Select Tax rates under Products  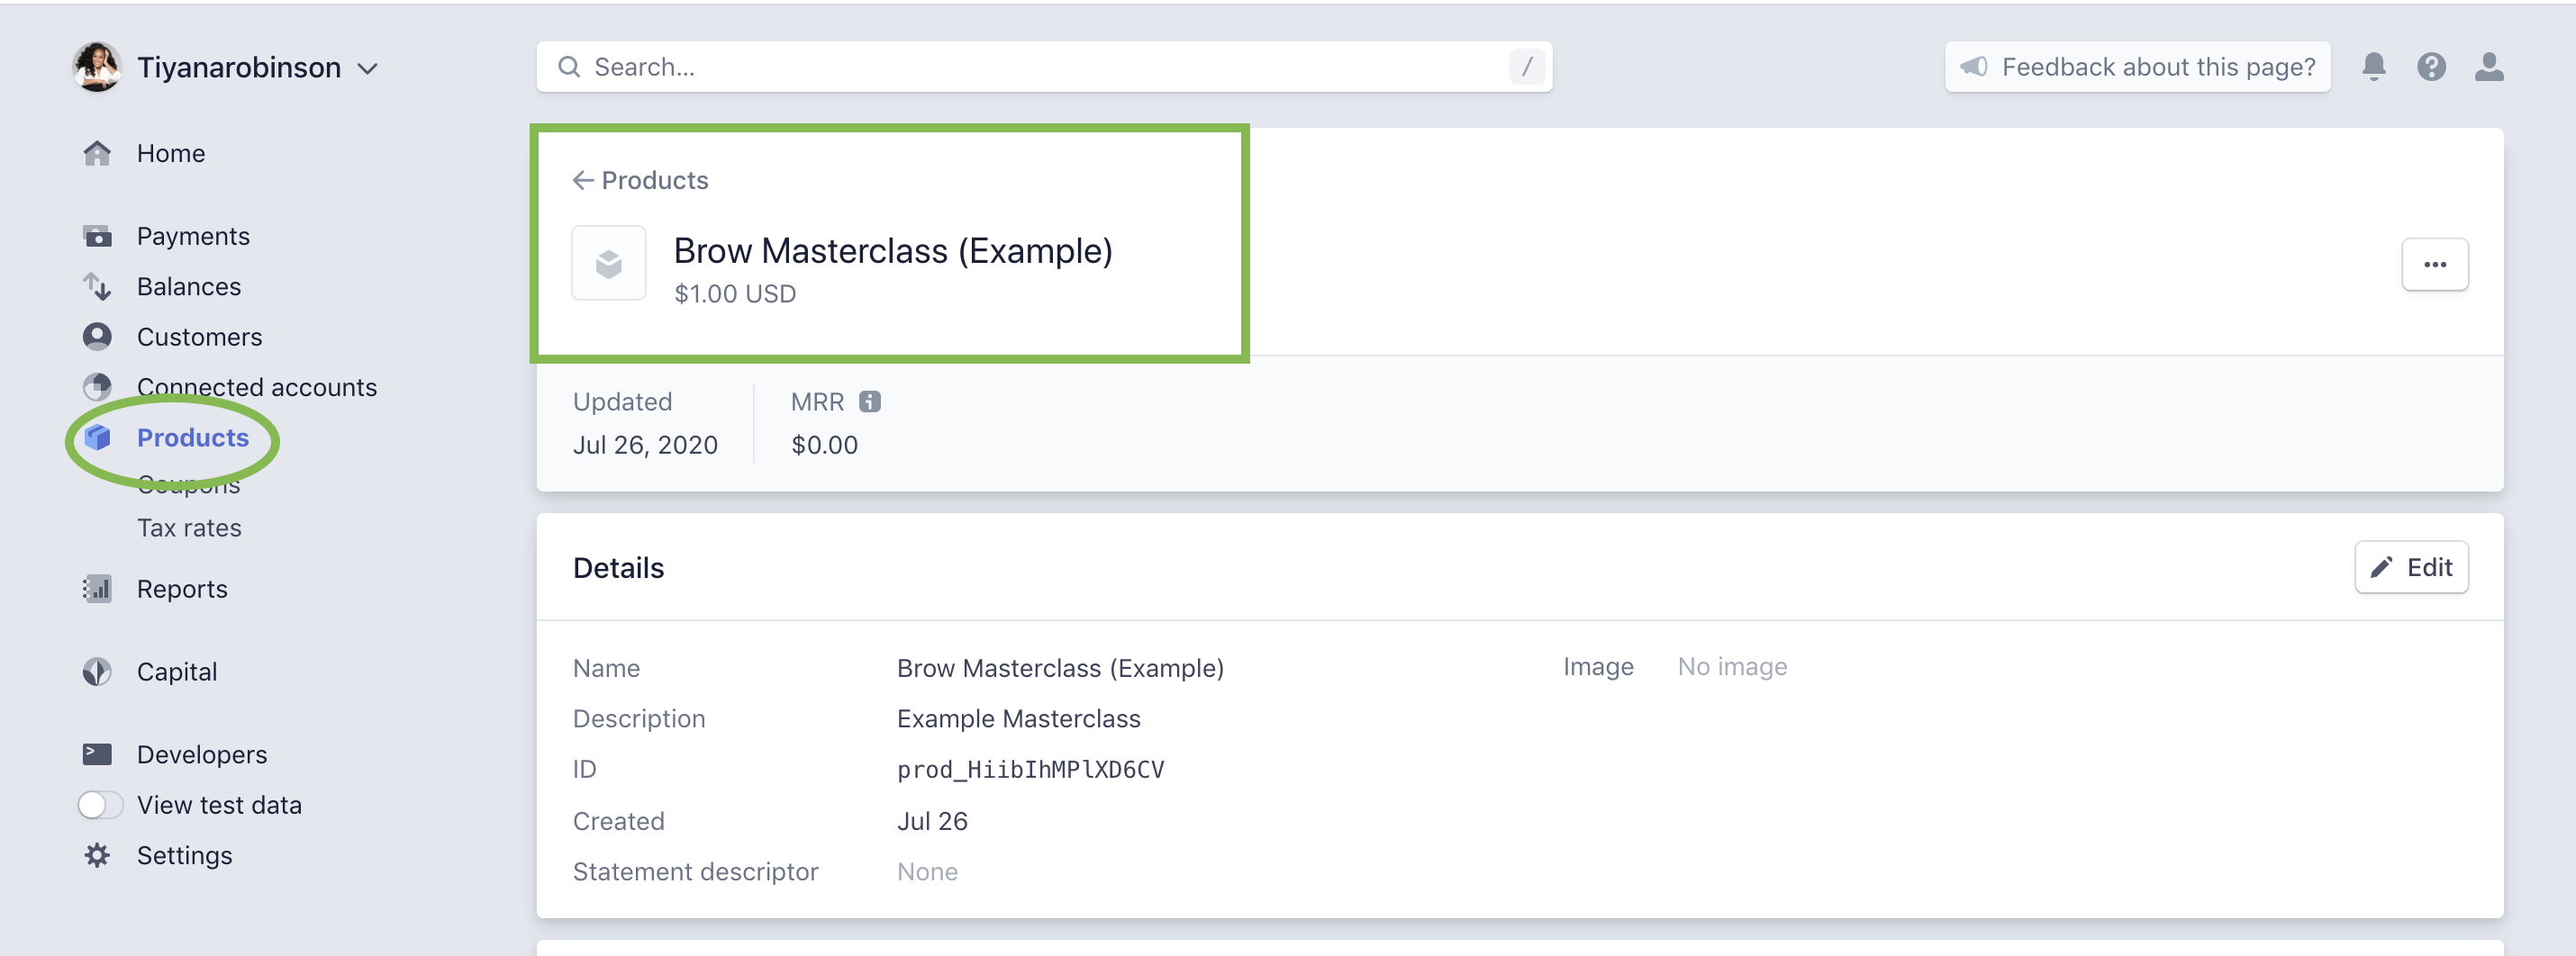click(189, 528)
